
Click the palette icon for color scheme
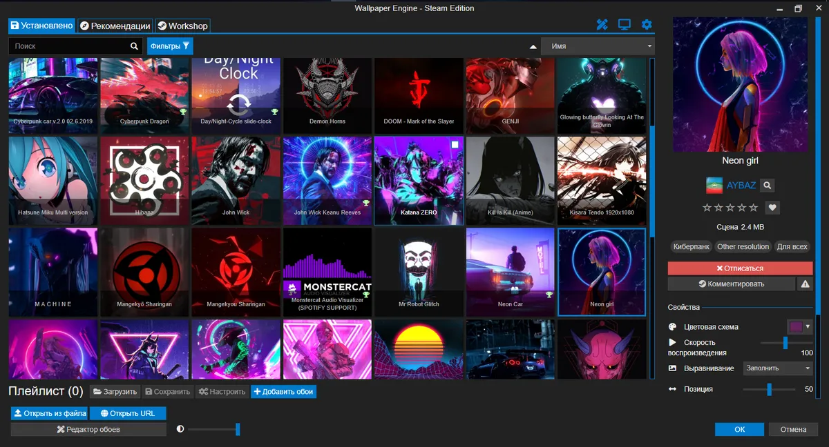[673, 327]
